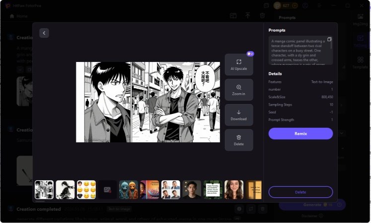
Task: Click the Text-to-Image feature value
Action: tap(322, 82)
